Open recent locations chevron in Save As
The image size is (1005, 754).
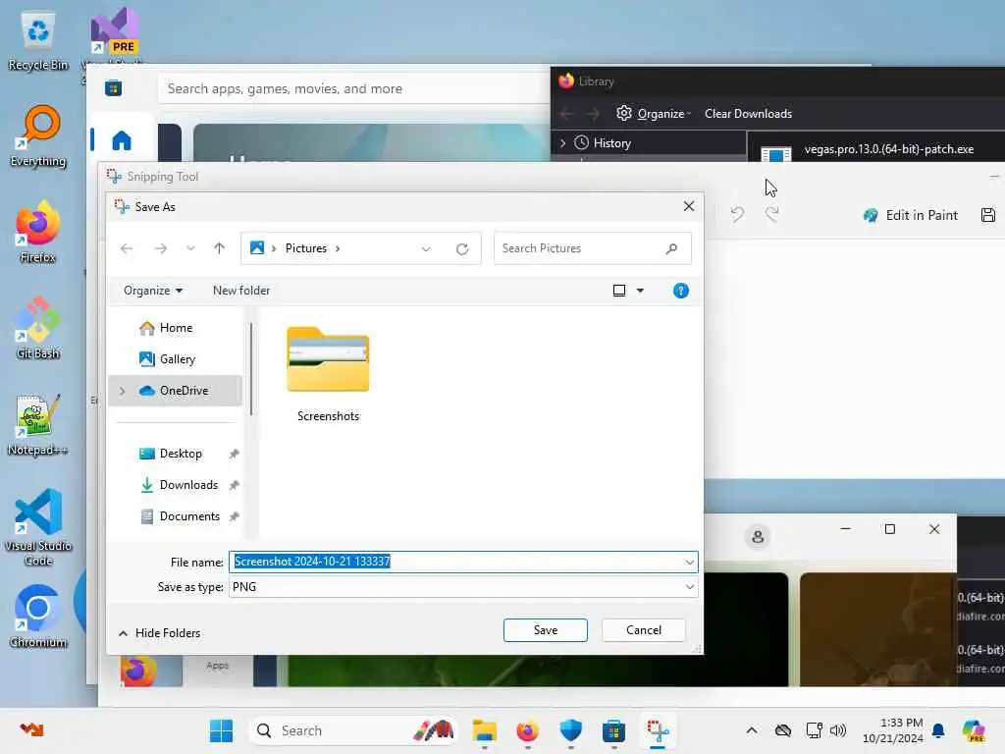pyautogui.click(x=190, y=248)
